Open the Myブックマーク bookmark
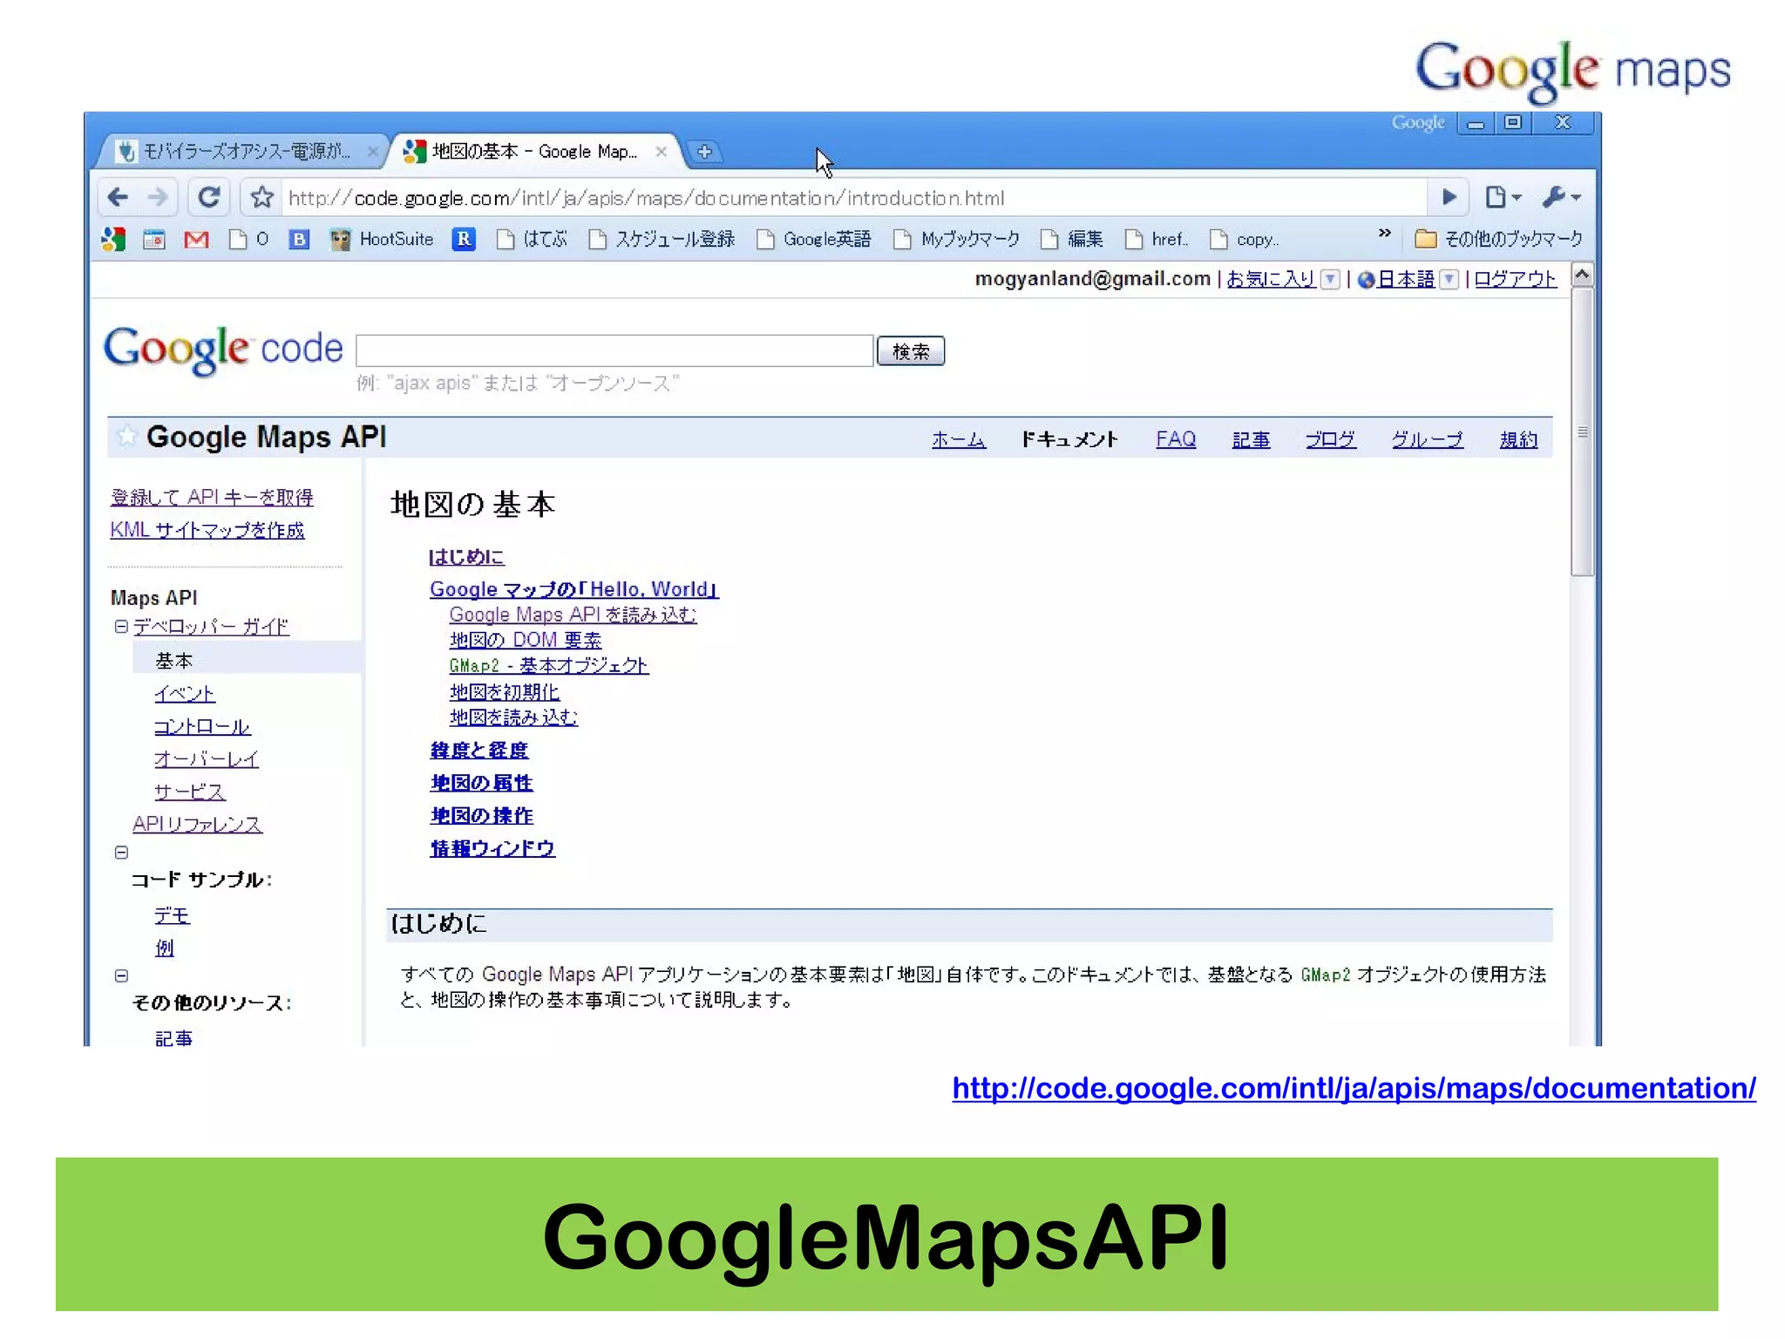 coord(956,239)
